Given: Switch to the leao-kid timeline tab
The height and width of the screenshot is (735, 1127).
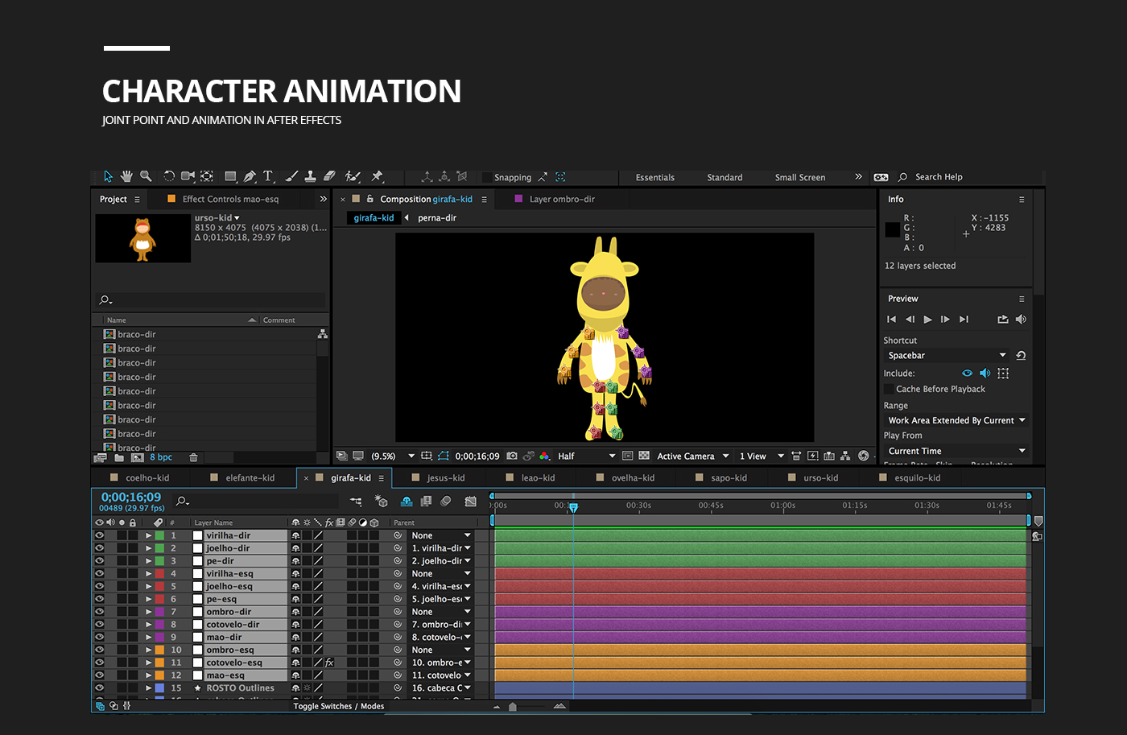Looking at the screenshot, I should pyautogui.click(x=538, y=477).
